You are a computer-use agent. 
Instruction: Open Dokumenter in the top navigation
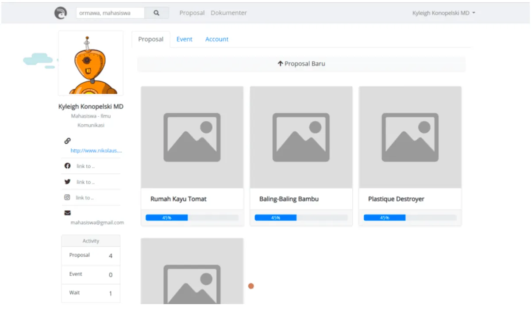229,13
